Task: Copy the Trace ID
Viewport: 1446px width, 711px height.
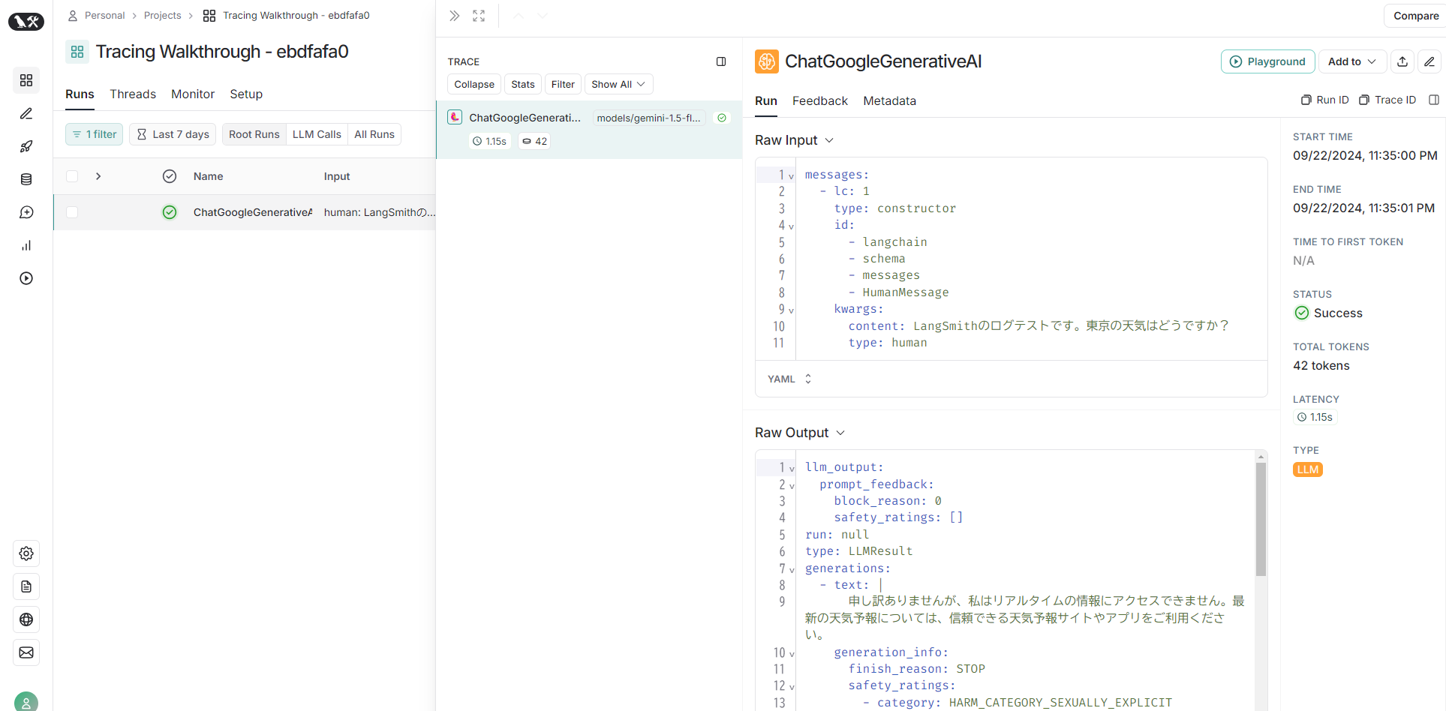Action: (1388, 100)
